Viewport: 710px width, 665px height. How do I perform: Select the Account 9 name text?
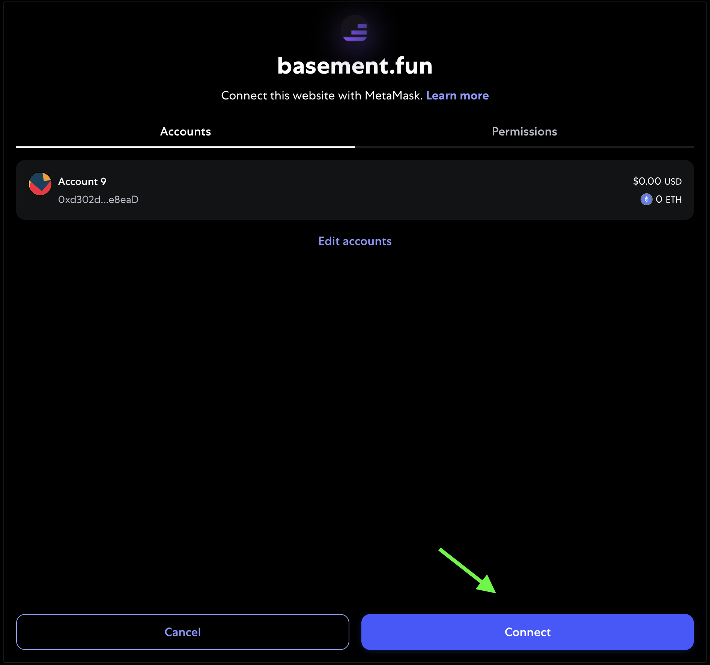(82, 182)
